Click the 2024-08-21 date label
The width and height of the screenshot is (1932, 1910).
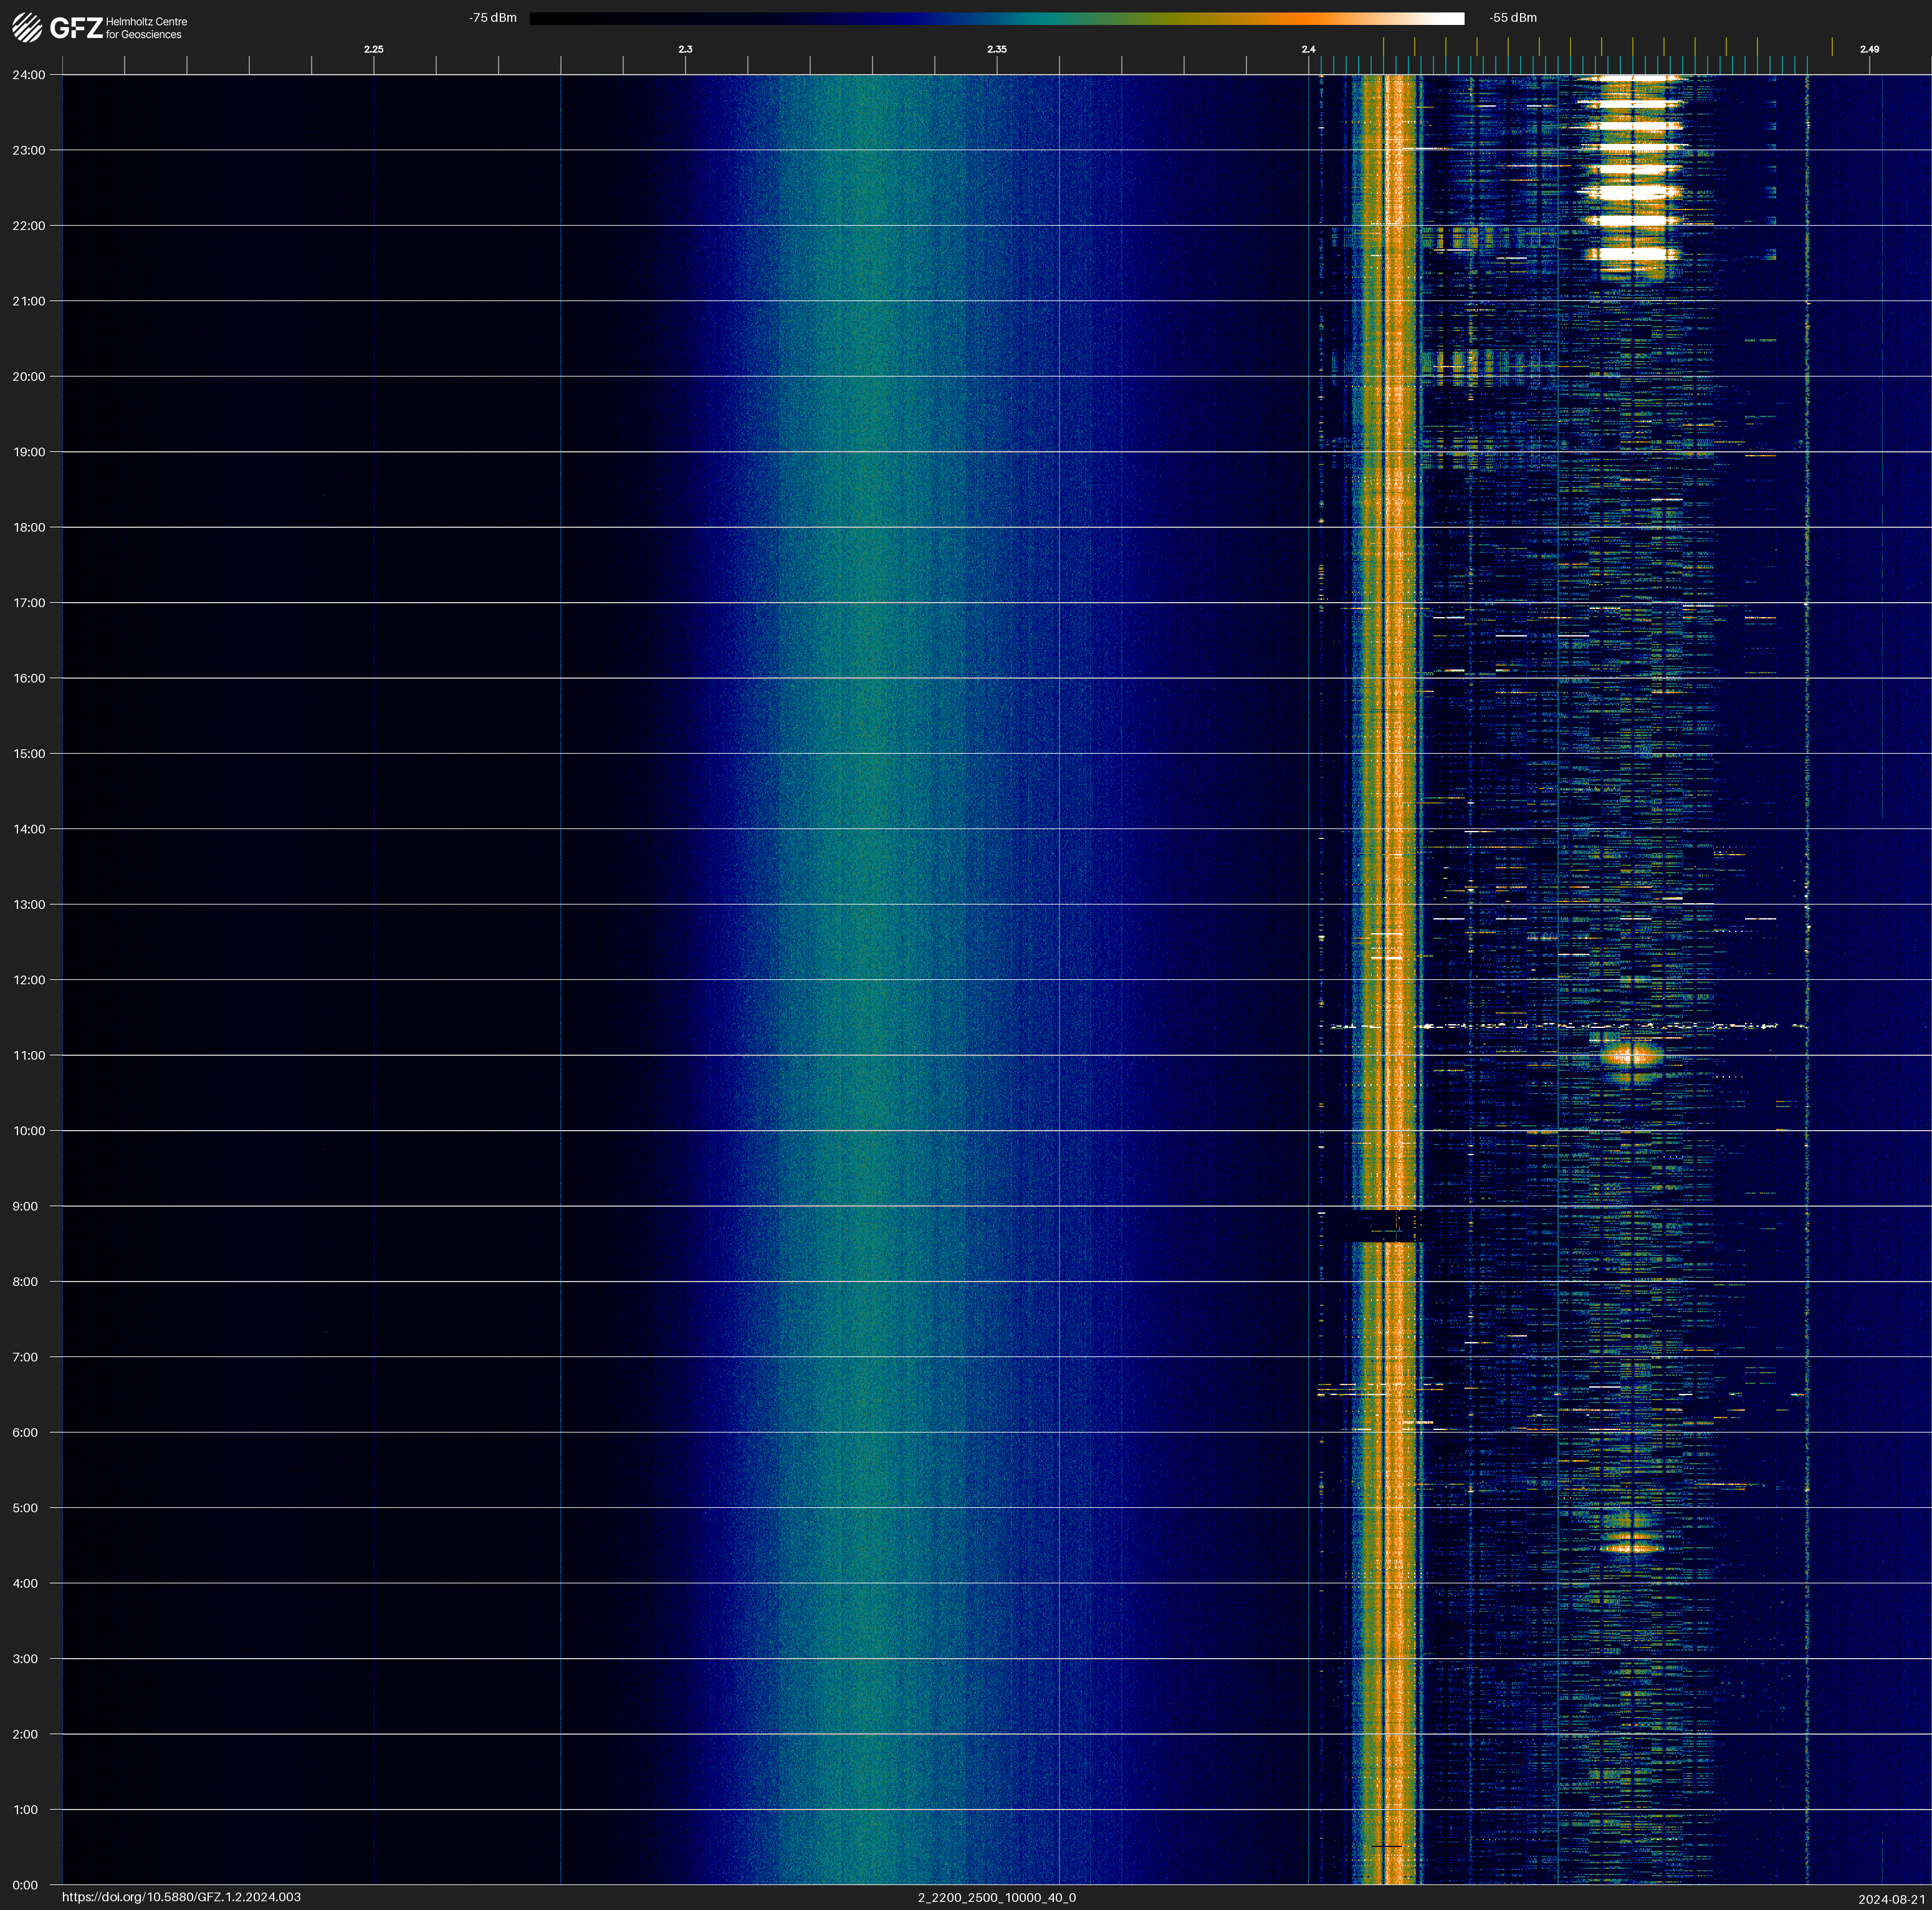click(x=1891, y=1899)
